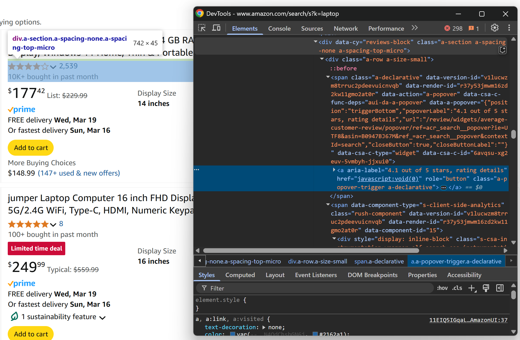Screen dimensions: 520x340
Task: Open the 2,539 reviews link
Action: point(68,66)
